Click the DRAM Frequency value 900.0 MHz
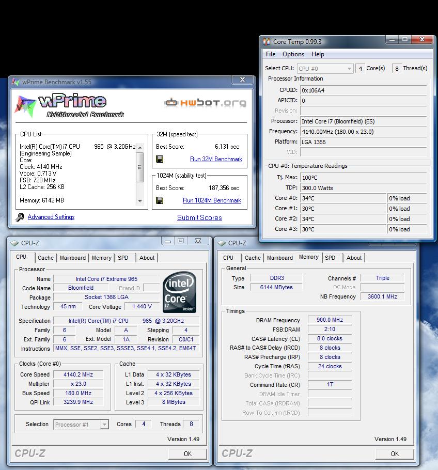438x470 pixels. (x=330, y=320)
